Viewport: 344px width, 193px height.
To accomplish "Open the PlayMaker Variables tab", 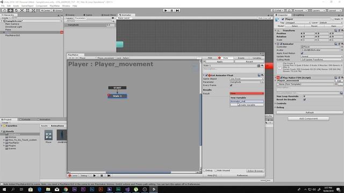I will tap(257, 58).
